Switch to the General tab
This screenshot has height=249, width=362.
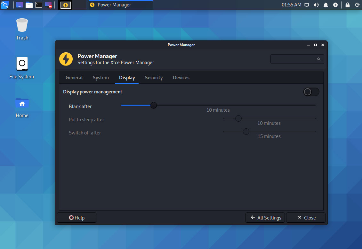point(74,78)
